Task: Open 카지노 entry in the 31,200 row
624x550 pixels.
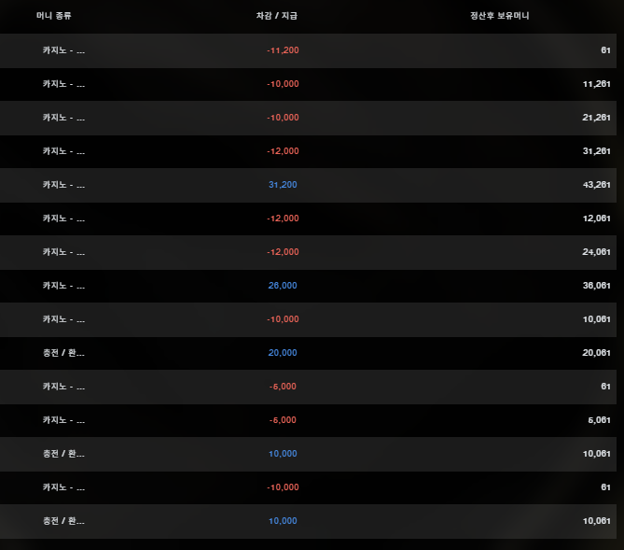Action: click(63, 185)
